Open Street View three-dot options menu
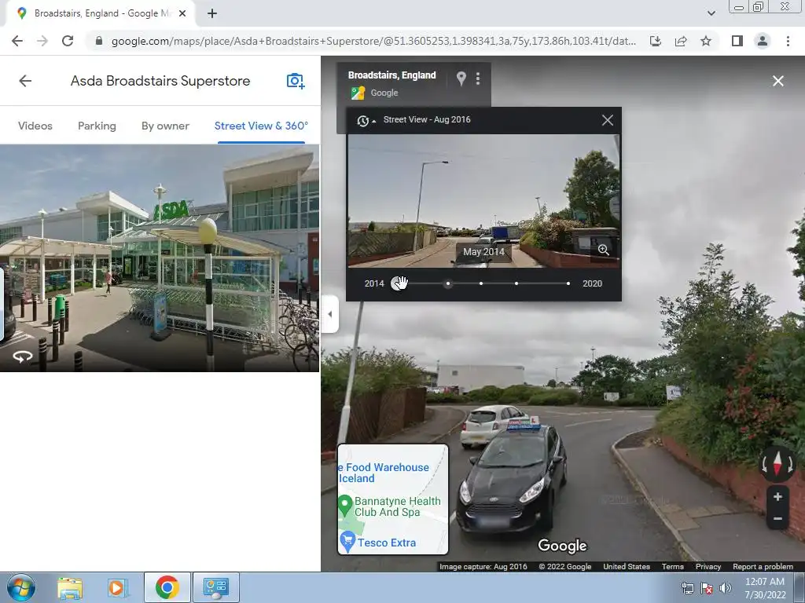 [x=478, y=79]
